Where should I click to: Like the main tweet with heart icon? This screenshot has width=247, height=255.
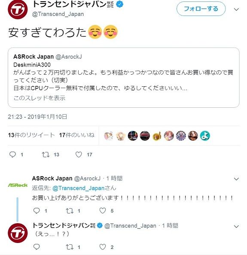[79, 155]
